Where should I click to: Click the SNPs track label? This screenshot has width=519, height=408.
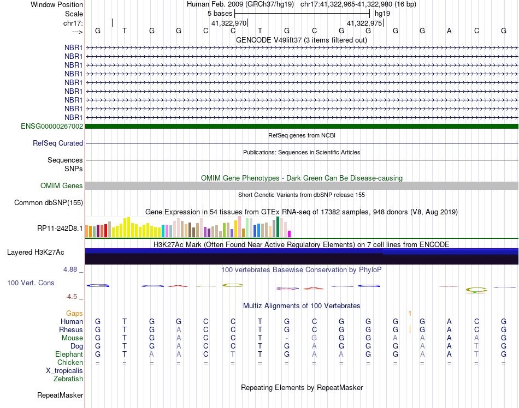[x=74, y=169]
